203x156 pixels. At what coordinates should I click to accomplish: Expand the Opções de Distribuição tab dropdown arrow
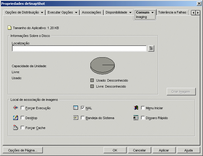[42, 13]
